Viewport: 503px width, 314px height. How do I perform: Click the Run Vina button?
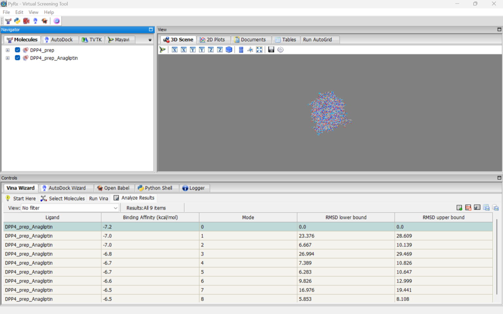point(98,198)
